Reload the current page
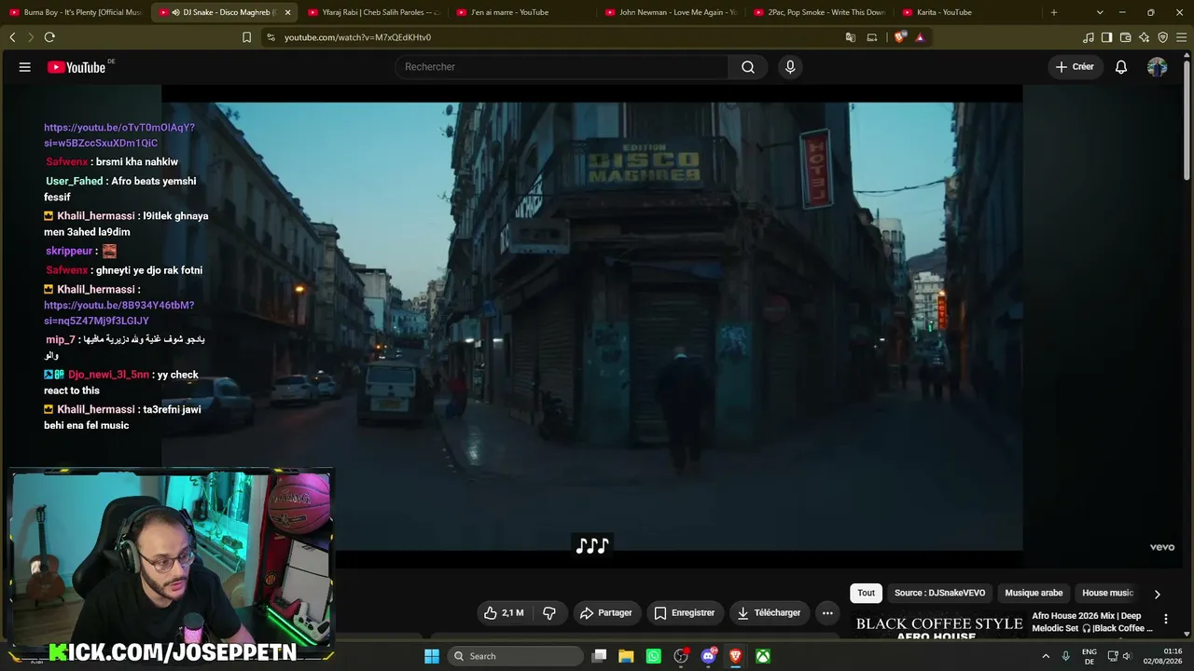The image size is (1194, 671). [49, 37]
